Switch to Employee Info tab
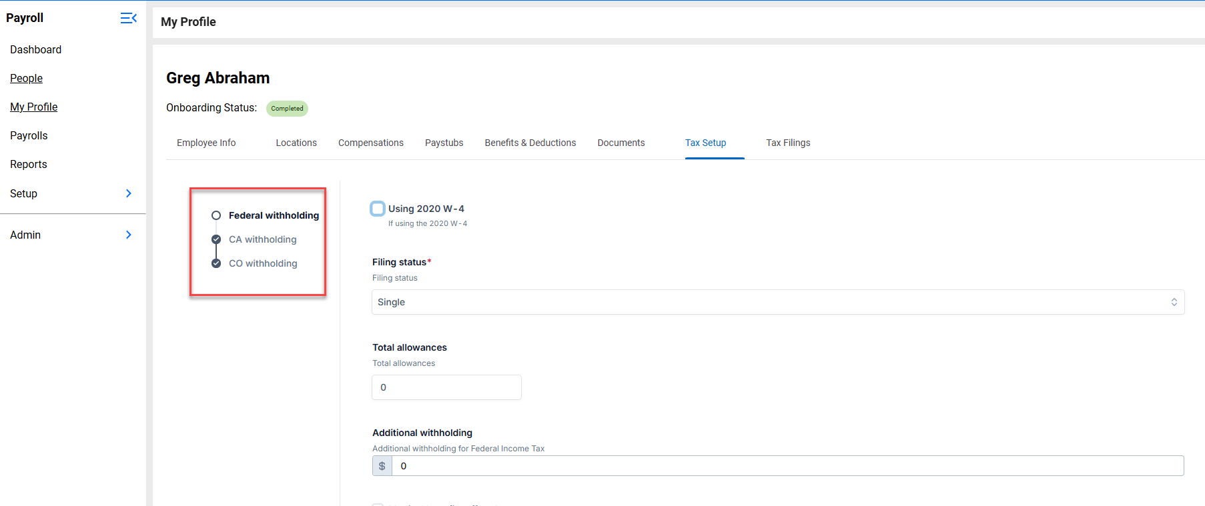The image size is (1205, 506). pyautogui.click(x=206, y=143)
